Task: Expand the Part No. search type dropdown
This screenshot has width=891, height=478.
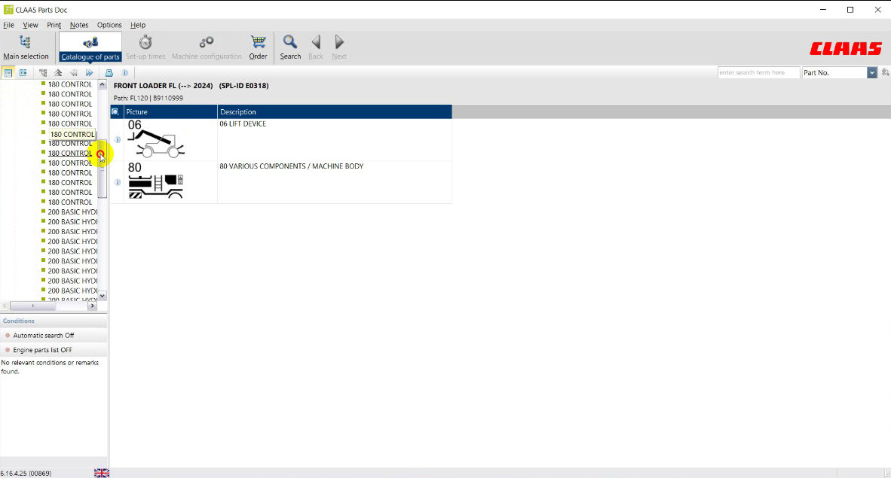Action: point(871,73)
